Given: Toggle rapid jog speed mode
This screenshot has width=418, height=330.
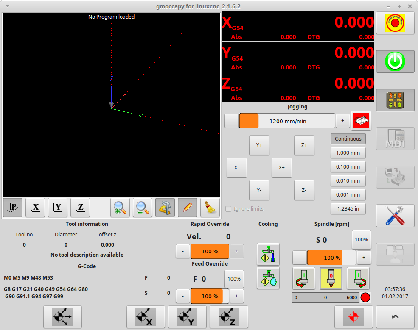Looking at the screenshot, I should click(361, 121).
